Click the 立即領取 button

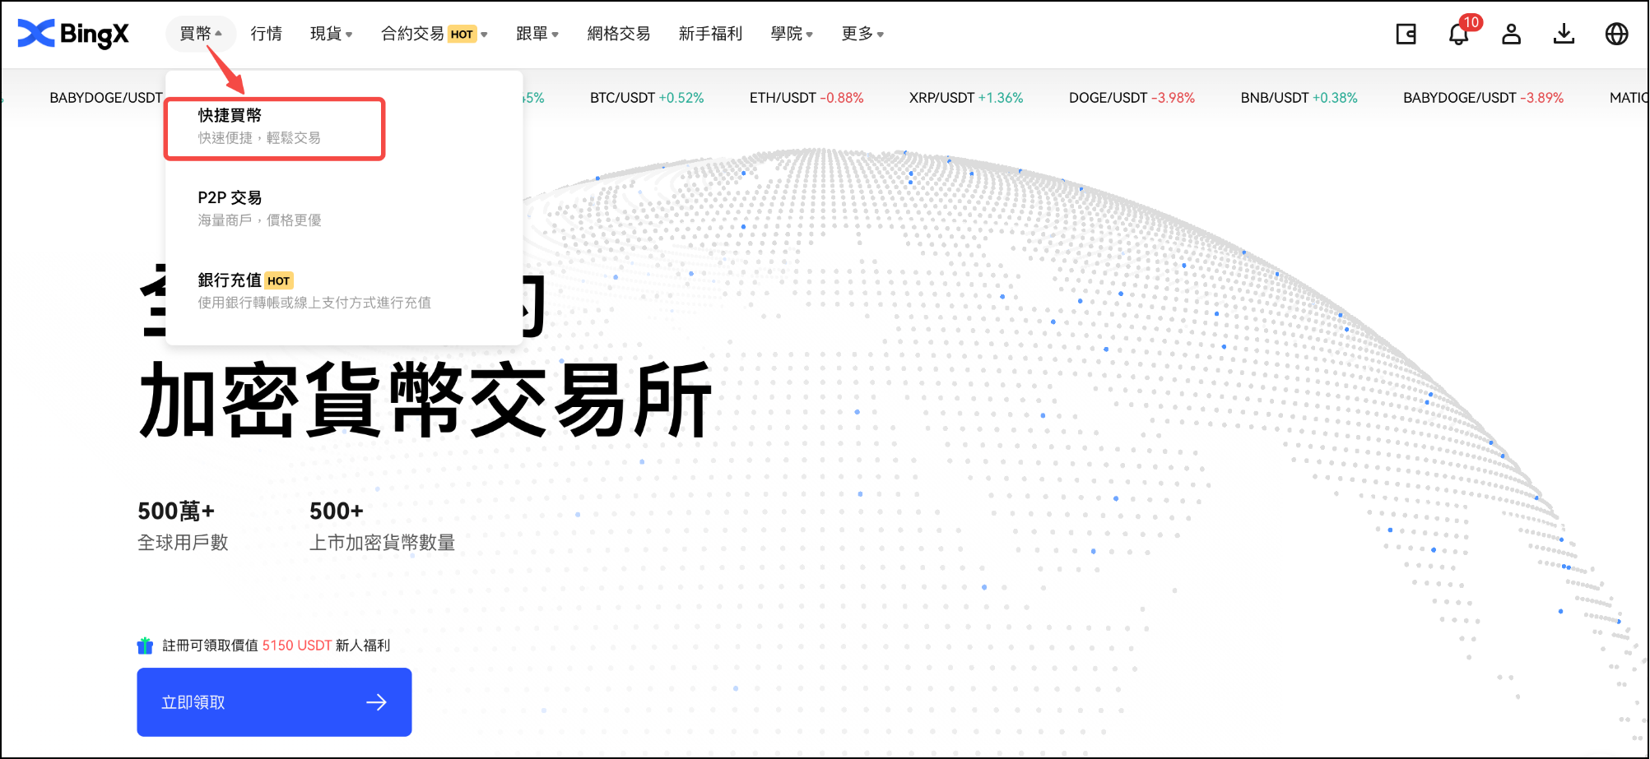click(x=274, y=702)
